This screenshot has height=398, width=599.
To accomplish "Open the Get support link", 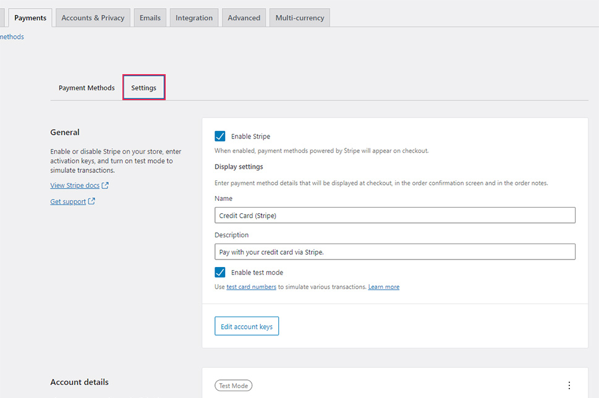I will click(68, 201).
